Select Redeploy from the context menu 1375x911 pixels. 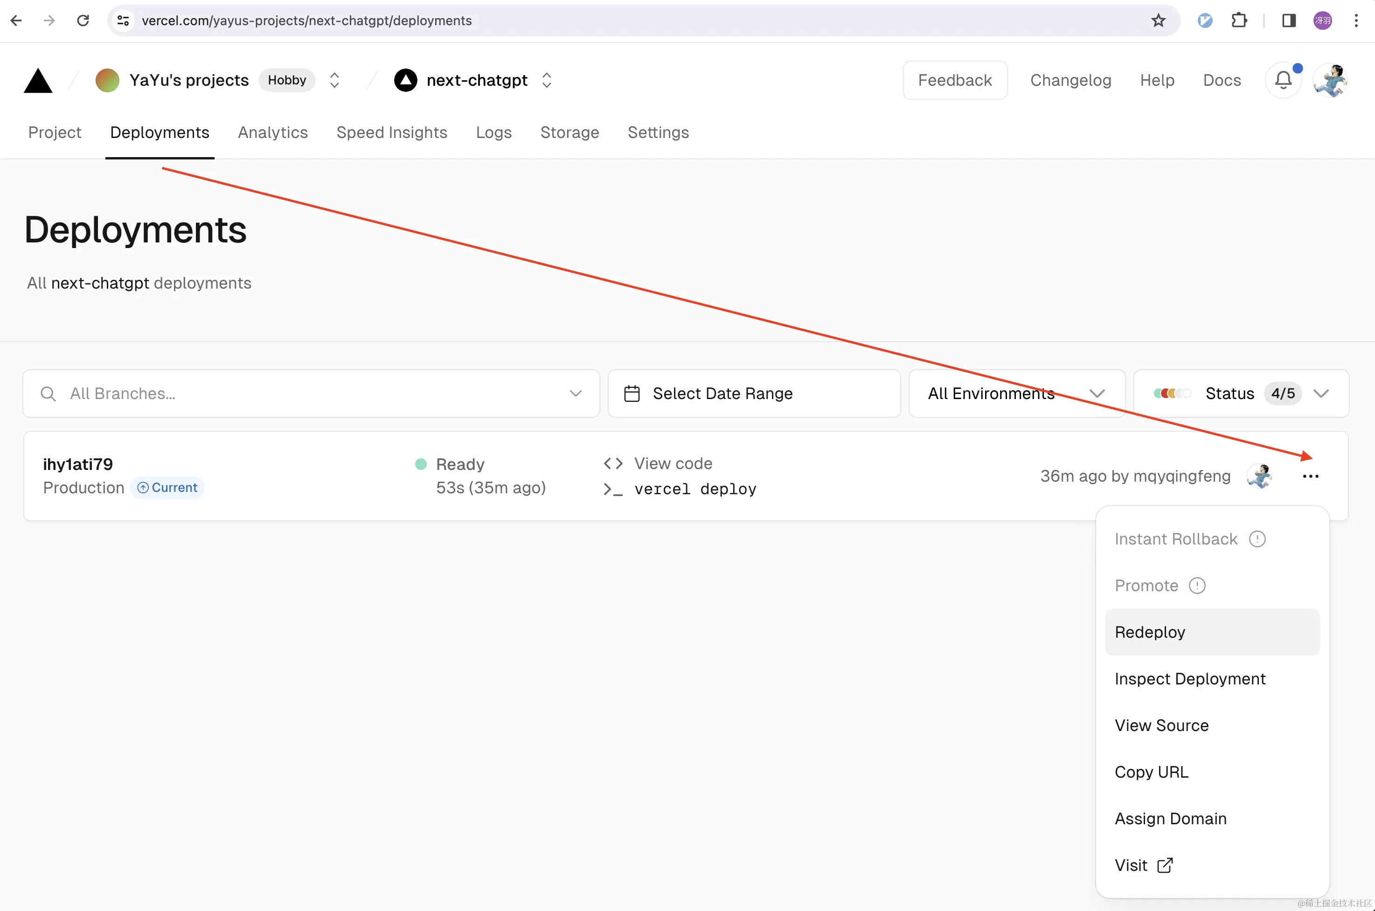[x=1150, y=632]
